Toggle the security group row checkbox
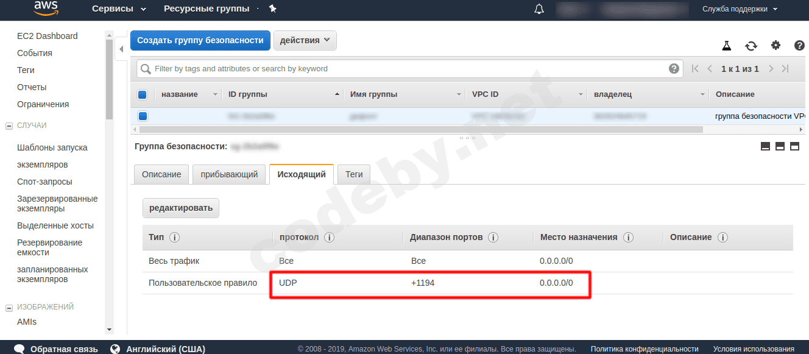The width and height of the screenshot is (809, 354). pyautogui.click(x=143, y=116)
